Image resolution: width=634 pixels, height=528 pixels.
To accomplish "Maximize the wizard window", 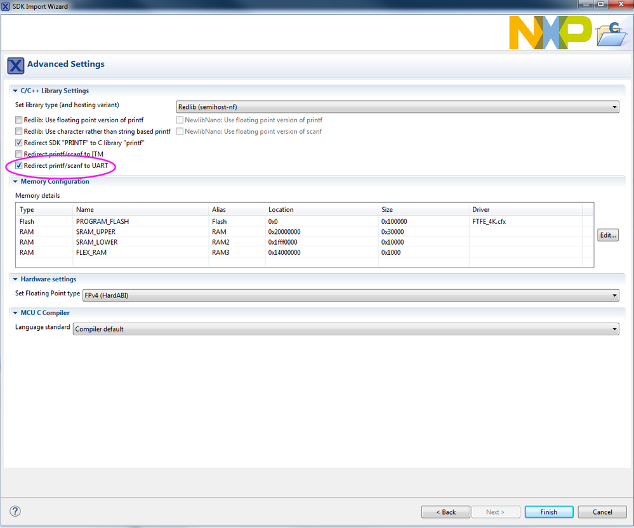I will point(601,4).
